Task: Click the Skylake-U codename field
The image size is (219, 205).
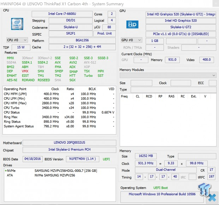Action: coord(71,27)
